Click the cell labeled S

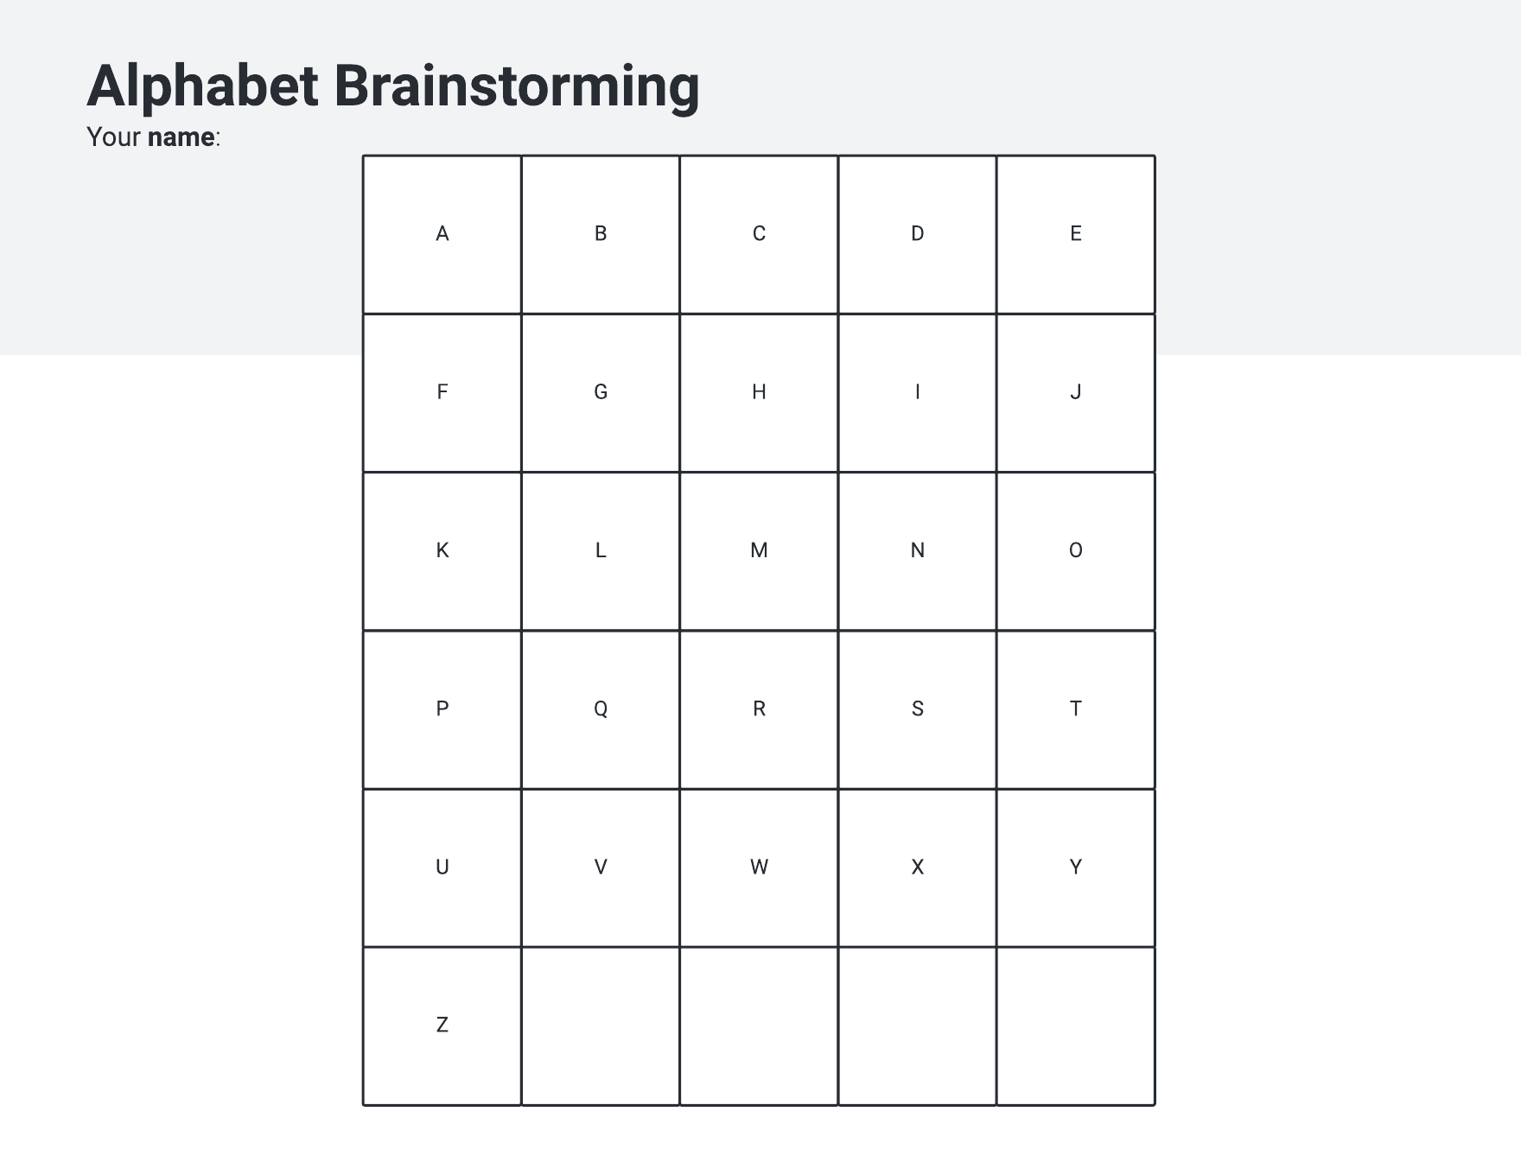point(917,709)
